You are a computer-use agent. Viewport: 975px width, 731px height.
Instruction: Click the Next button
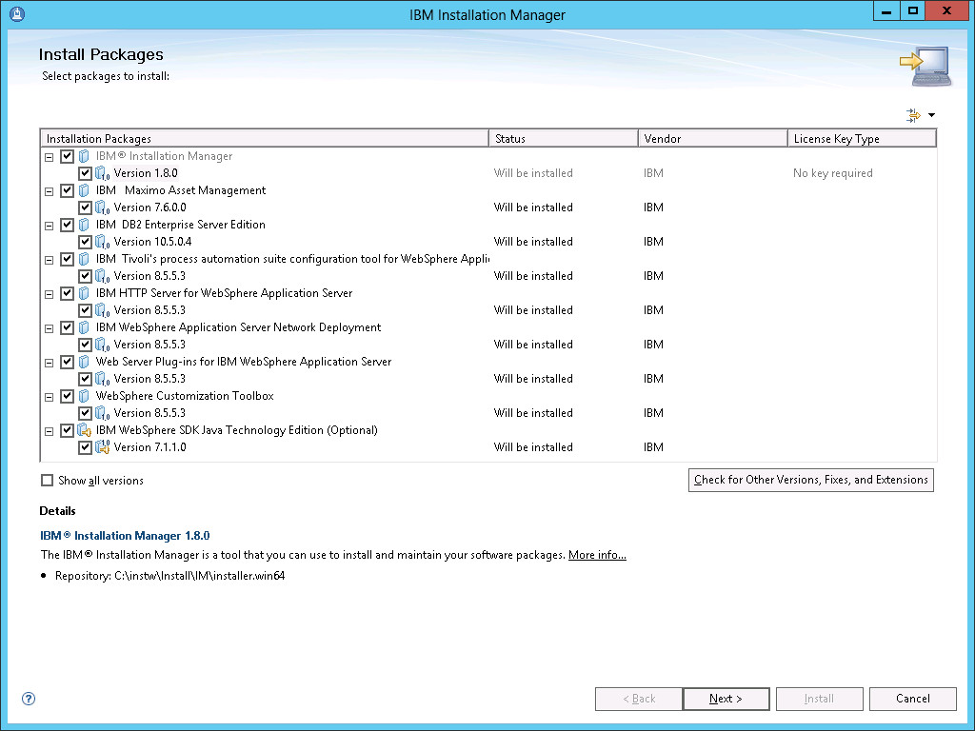pyautogui.click(x=726, y=699)
